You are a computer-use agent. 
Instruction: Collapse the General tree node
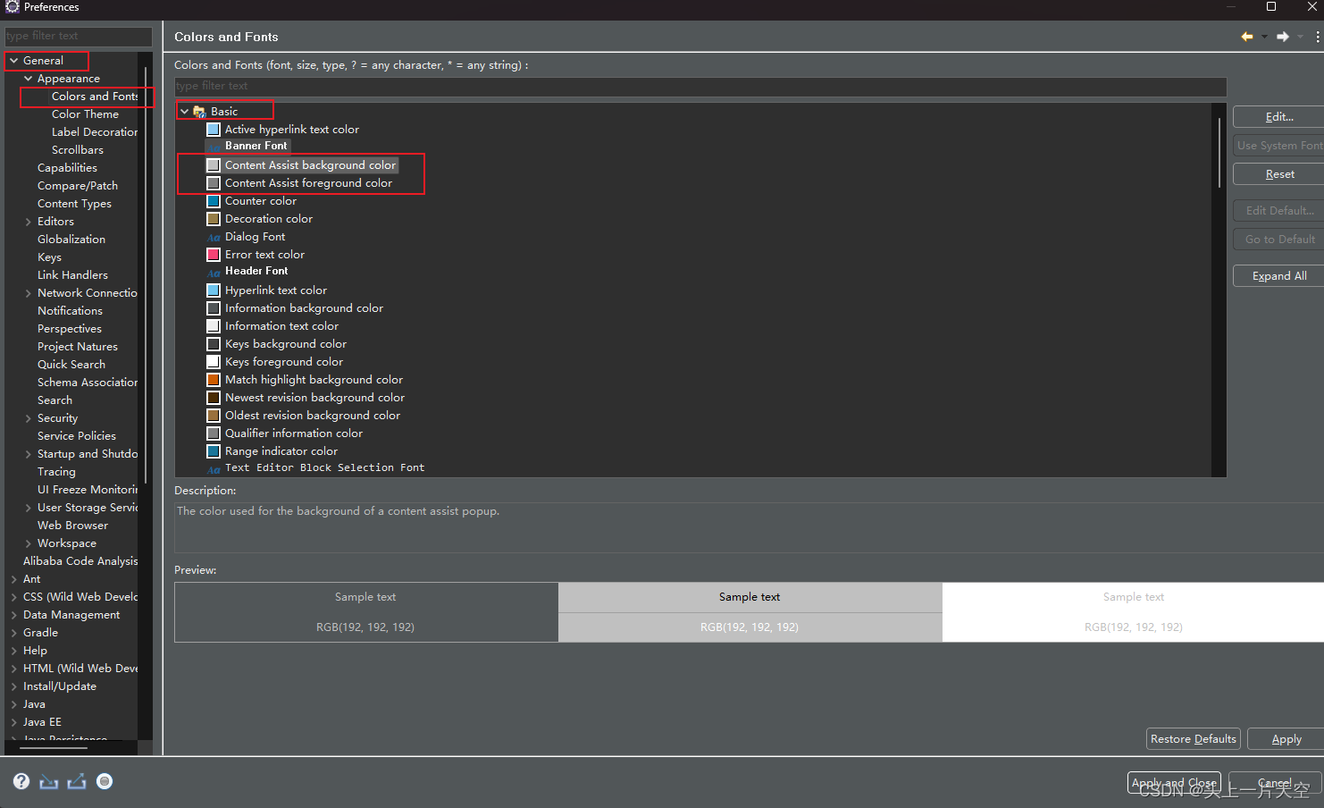point(14,61)
